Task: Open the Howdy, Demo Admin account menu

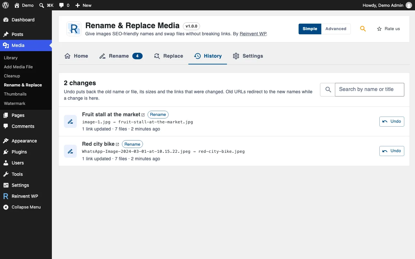Action: point(387,5)
